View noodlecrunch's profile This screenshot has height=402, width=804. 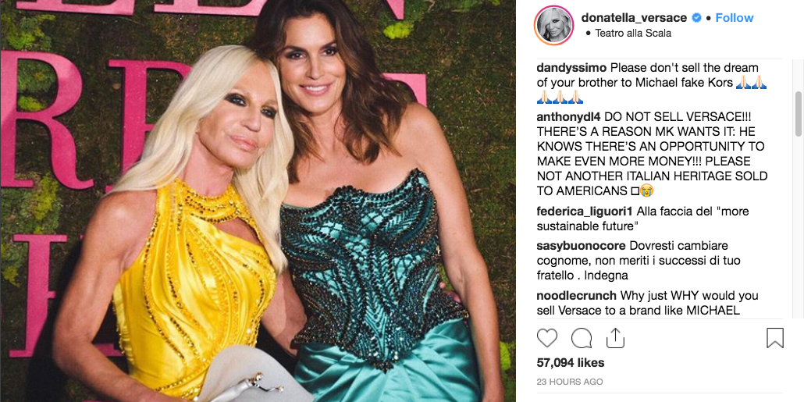point(576,296)
